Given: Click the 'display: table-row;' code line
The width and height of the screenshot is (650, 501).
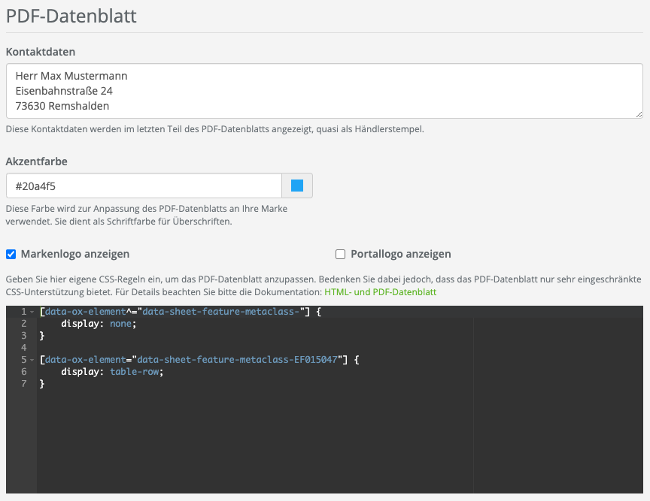Looking at the screenshot, I should click(x=112, y=372).
